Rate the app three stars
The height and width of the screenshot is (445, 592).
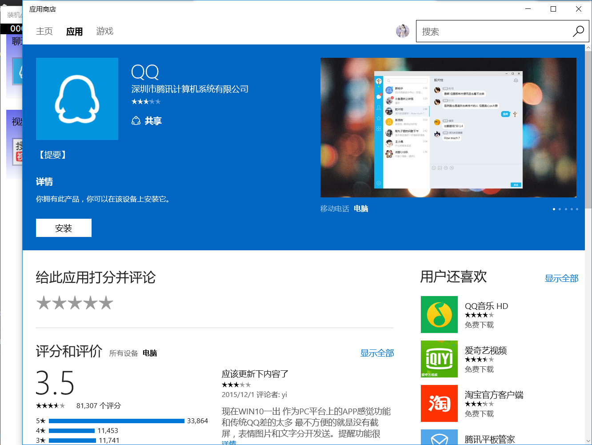pyautogui.click(x=75, y=303)
